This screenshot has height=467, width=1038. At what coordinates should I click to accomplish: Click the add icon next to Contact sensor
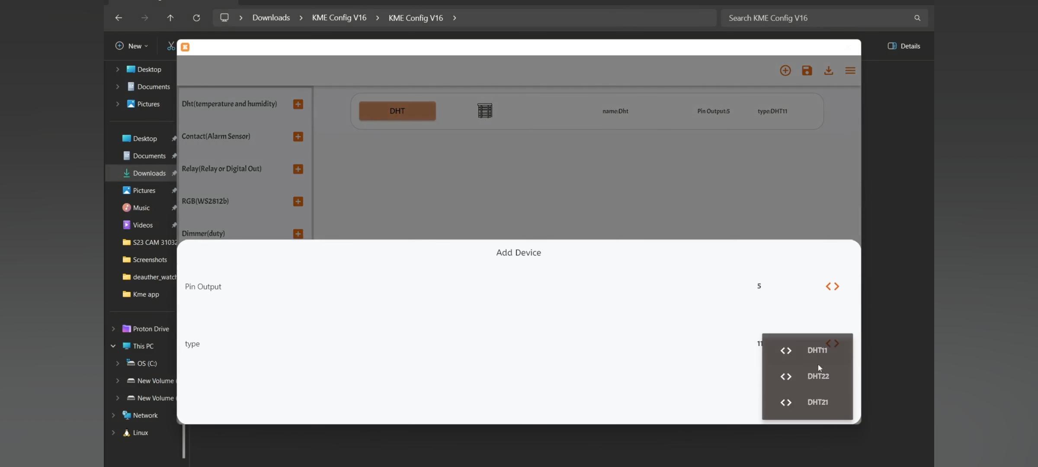297,136
